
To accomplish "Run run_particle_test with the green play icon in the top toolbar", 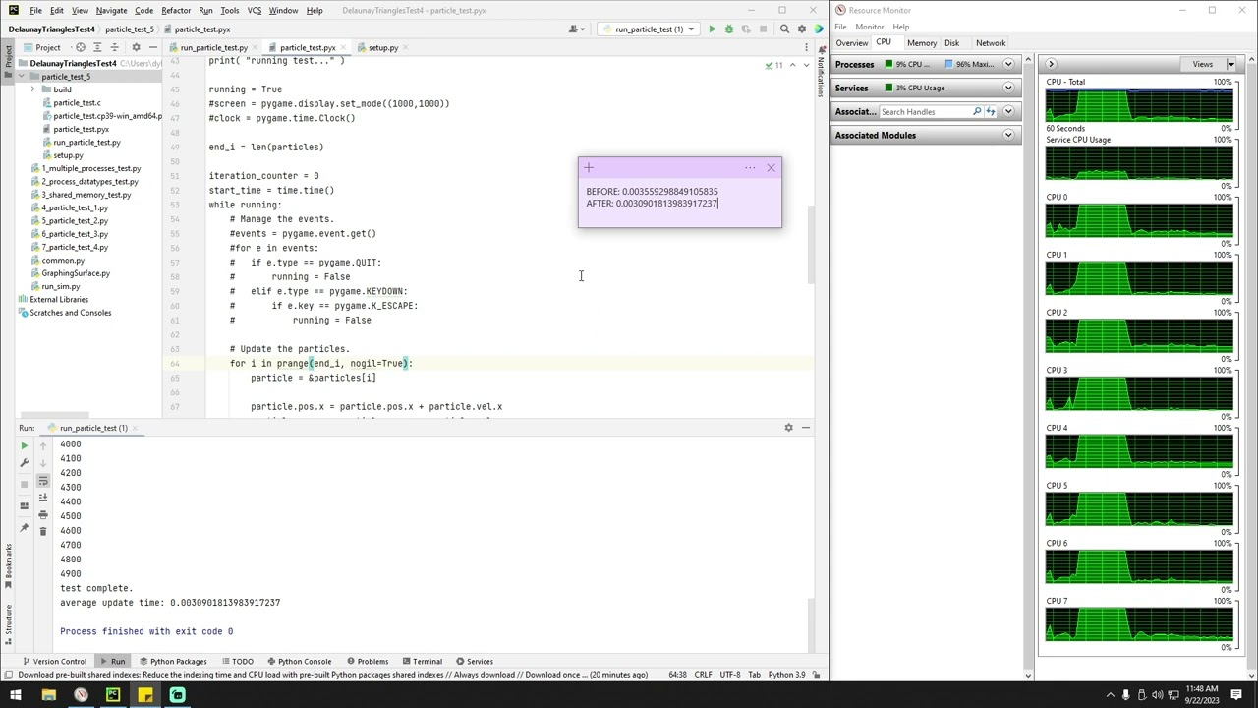I will [712, 29].
